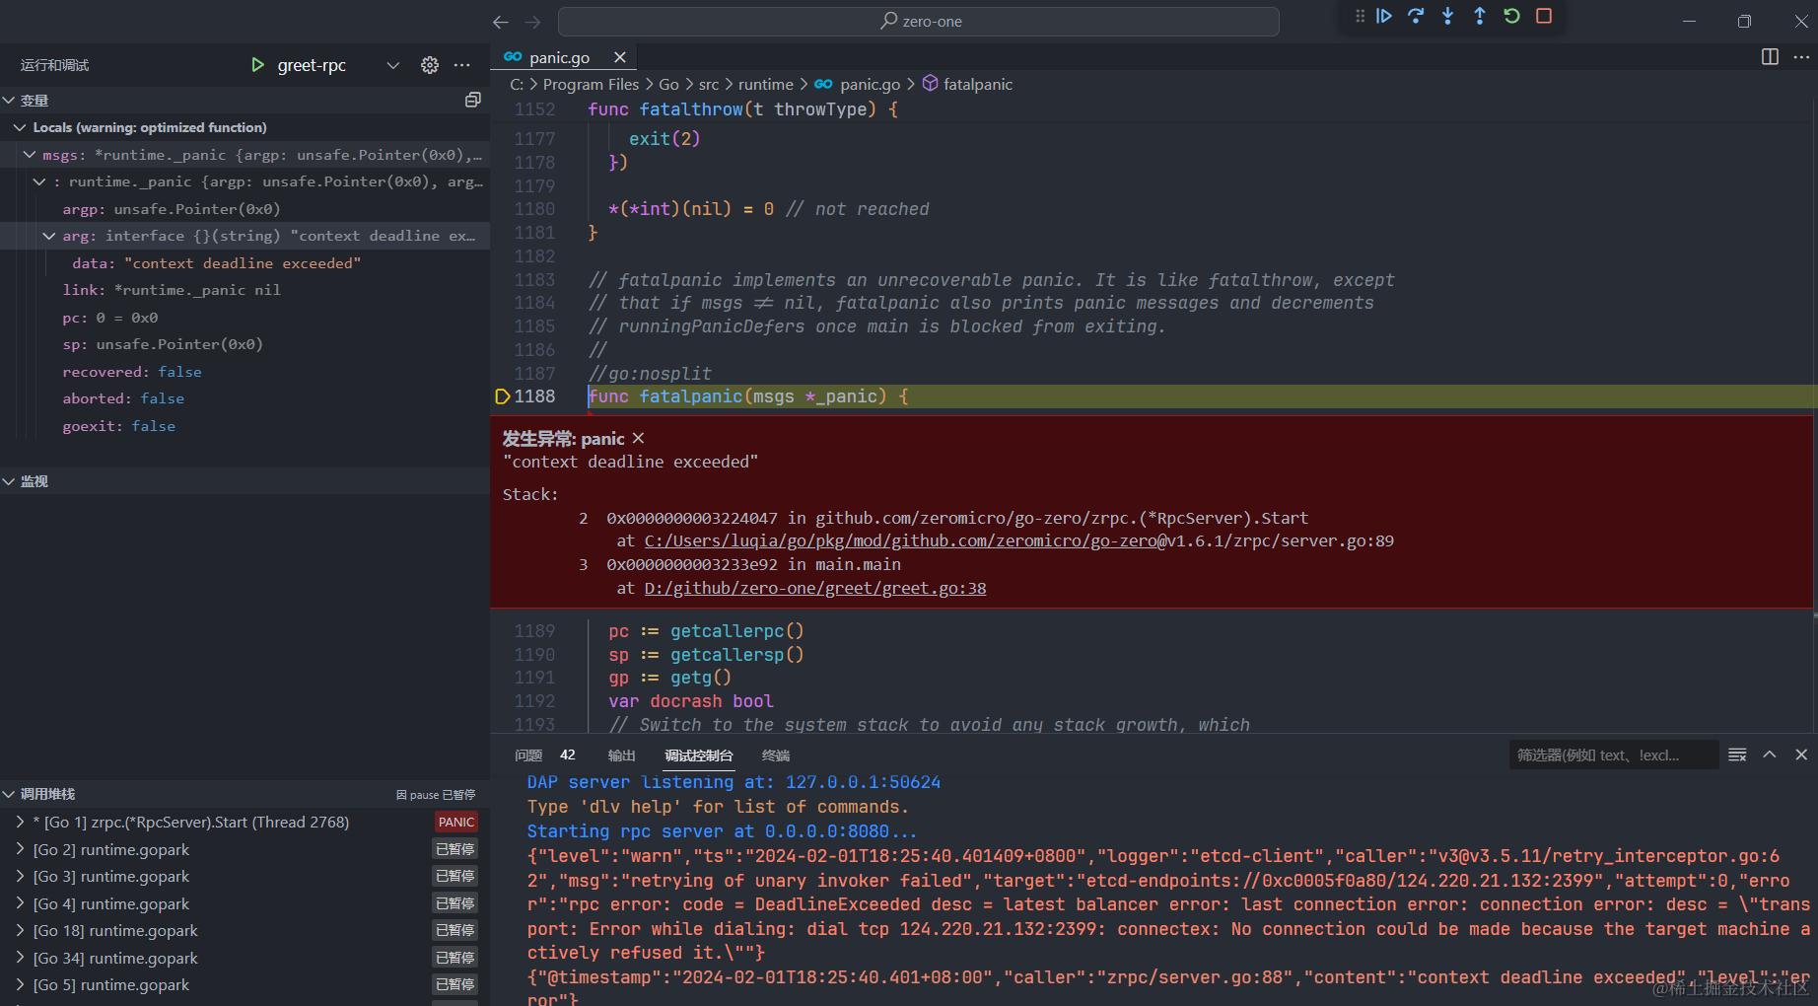Expand the Go 4 runtime.gopark goroutine
The image size is (1818, 1006).
click(x=20, y=903)
